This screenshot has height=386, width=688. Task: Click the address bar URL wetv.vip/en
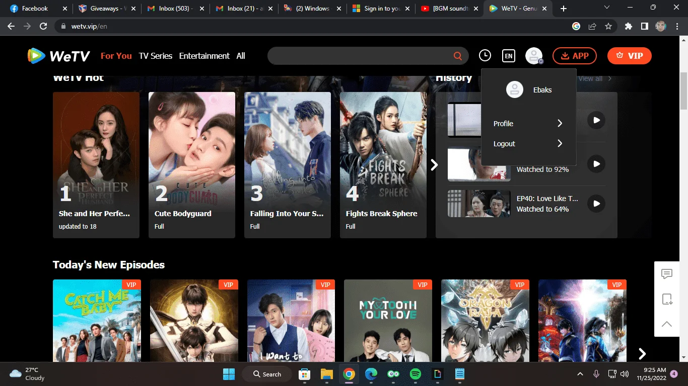pyautogui.click(x=89, y=26)
